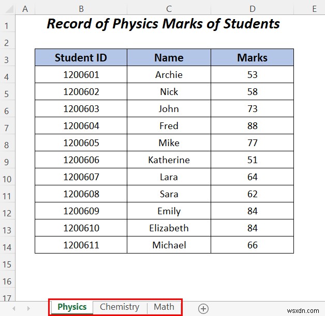Screen dimensions: 325x316
Task: Select cell with ID 1200605
Action: tap(81, 143)
